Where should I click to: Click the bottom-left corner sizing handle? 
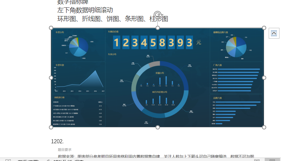coord(51,127)
